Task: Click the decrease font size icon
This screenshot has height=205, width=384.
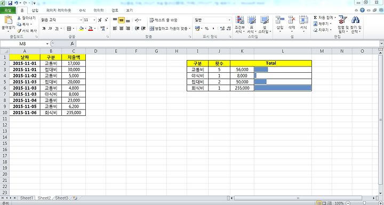Action: point(106,20)
